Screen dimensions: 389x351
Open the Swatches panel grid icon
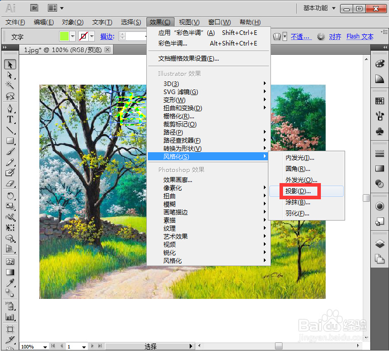click(x=379, y=101)
